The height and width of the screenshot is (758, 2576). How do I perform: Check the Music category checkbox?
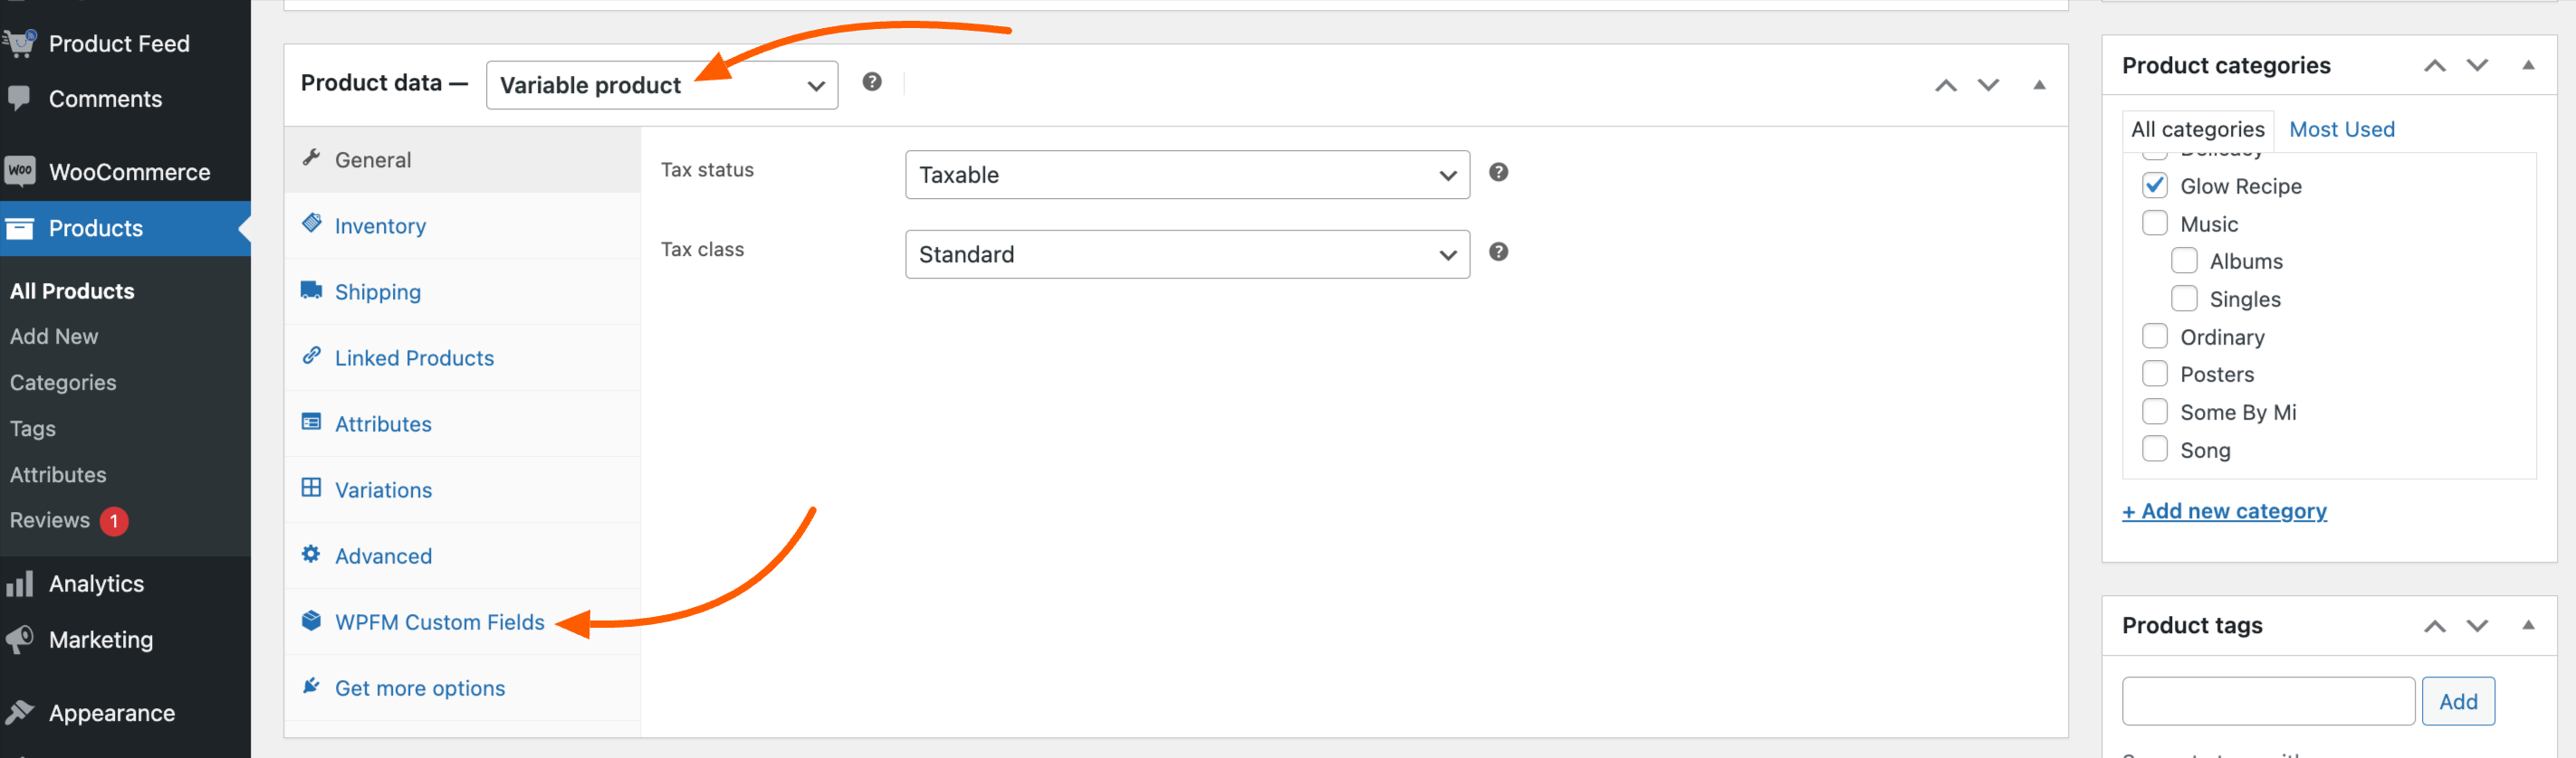[2155, 223]
